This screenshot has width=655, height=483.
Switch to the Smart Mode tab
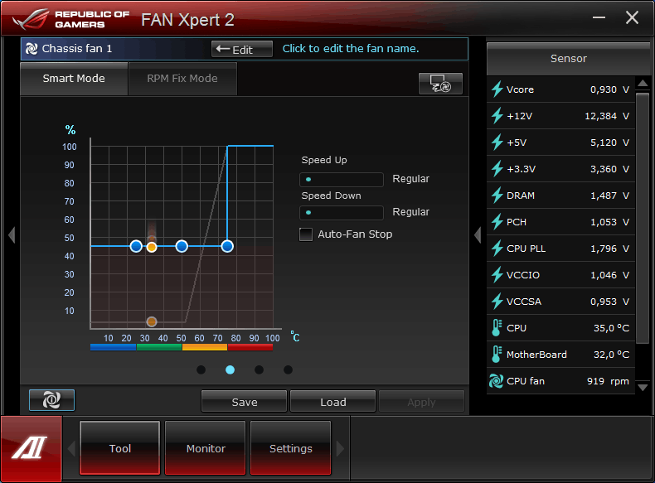(74, 79)
